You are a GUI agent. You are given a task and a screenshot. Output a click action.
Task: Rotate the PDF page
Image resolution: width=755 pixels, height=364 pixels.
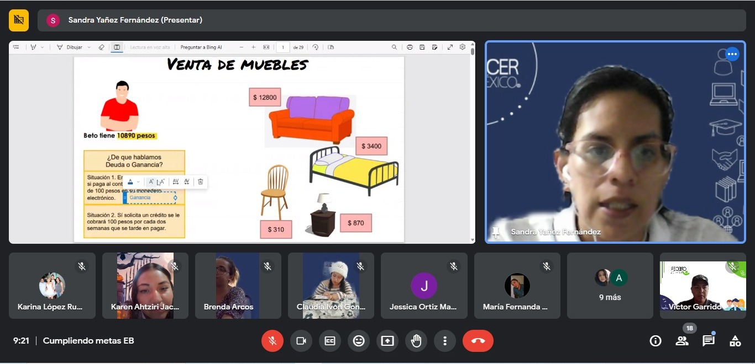point(316,47)
